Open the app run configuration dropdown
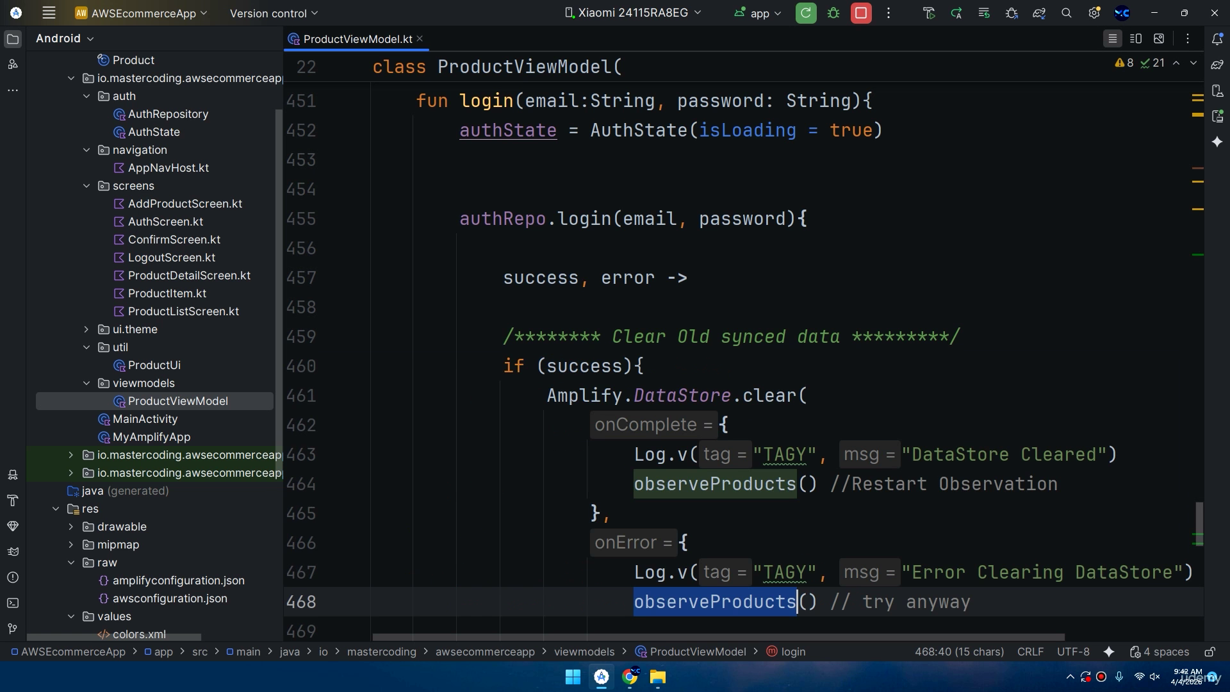Screen dimensions: 1230x692 pyautogui.click(x=758, y=13)
